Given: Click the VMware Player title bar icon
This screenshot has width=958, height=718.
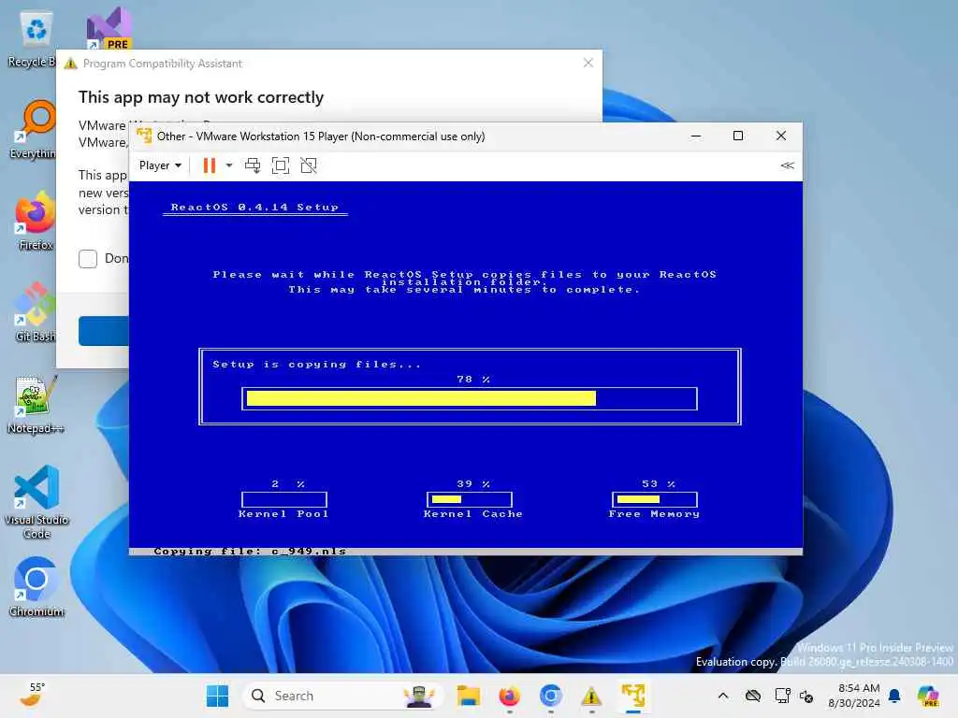Looking at the screenshot, I should (144, 136).
